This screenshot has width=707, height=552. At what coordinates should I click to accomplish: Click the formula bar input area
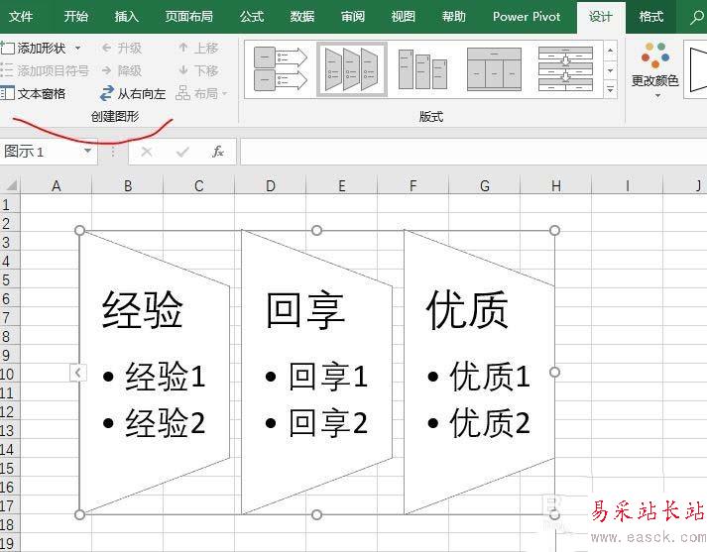click(x=473, y=152)
